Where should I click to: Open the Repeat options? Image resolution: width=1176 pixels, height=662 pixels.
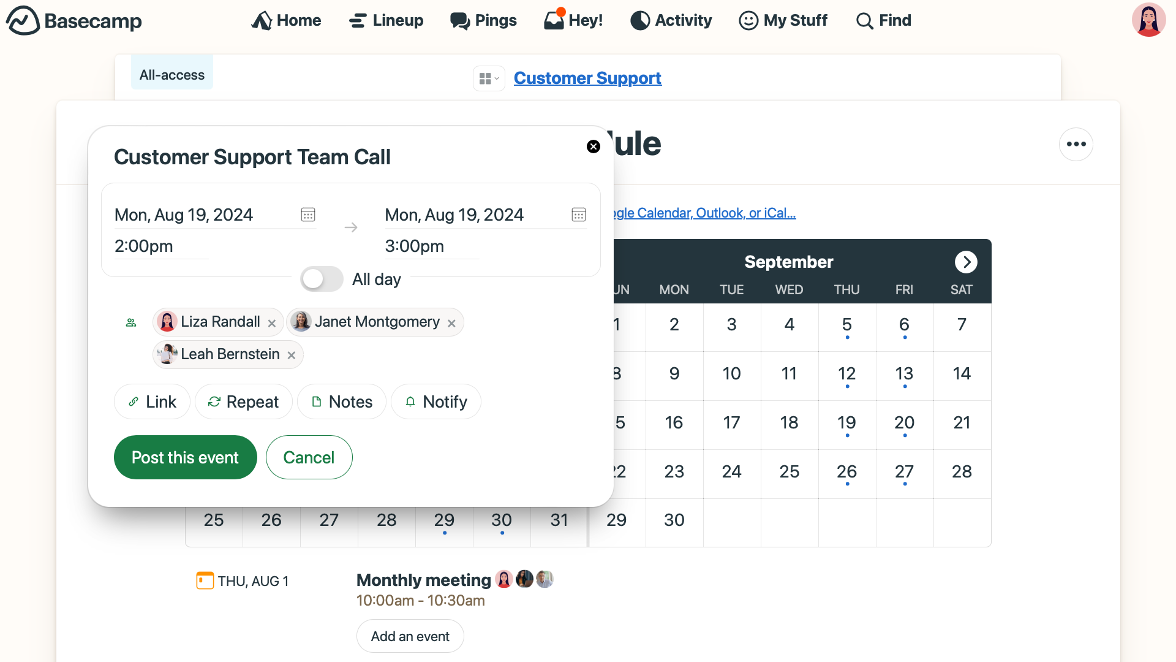[x=244, y=401]
